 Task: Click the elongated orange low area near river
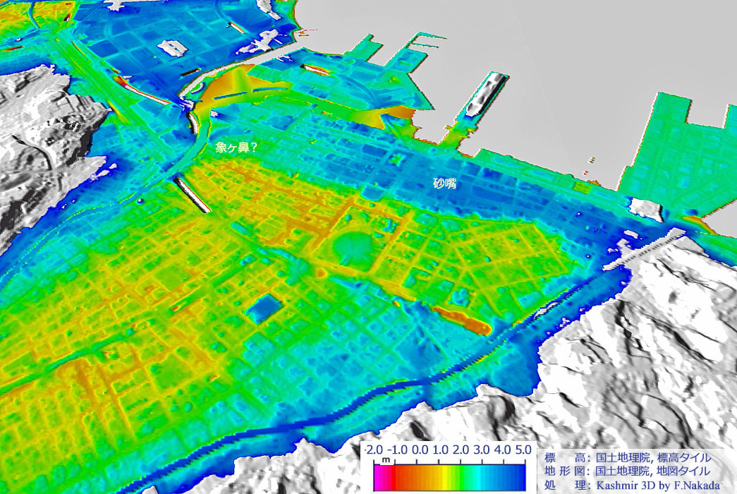point(463,319)
